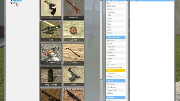Collapse the Posing tool category header
180x101 pixels.
(x=116, y=81)
